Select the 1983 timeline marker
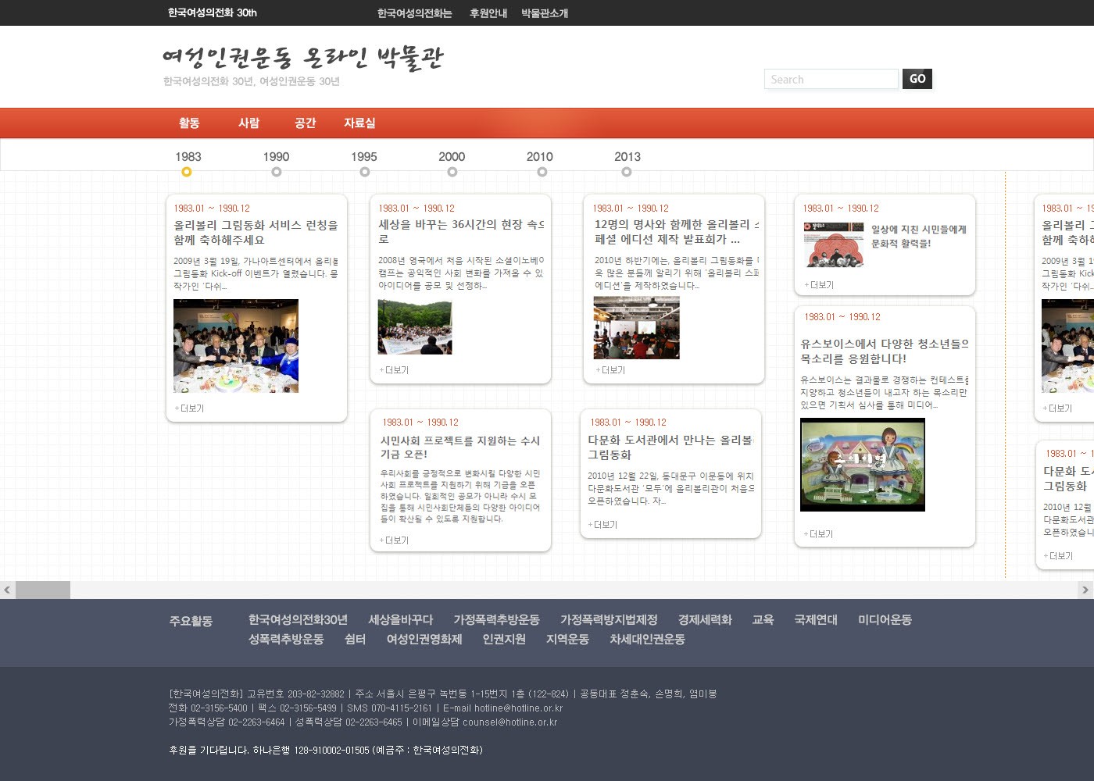1094x781 pixels. coord(187,172)
